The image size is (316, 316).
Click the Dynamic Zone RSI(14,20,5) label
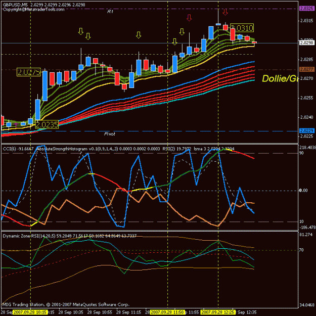(29, 236)
